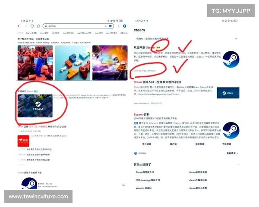
Task: Tap the red JD (京东) logo ad
Action: 23,141
